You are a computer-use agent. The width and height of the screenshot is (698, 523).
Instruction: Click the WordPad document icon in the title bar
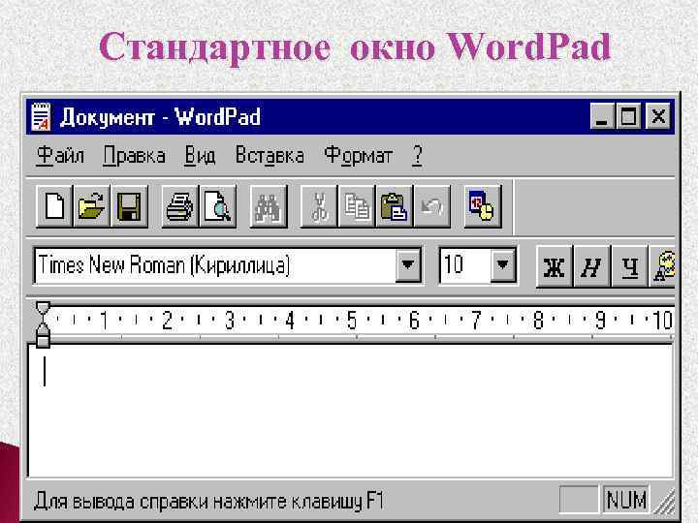tap(41, 117)
